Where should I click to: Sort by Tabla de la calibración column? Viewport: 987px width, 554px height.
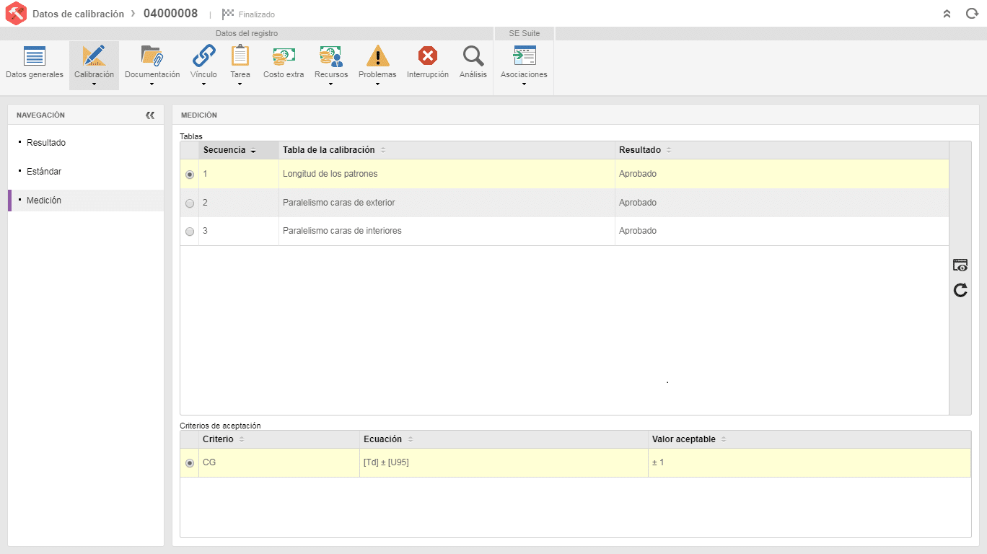(x=329, y=150)
